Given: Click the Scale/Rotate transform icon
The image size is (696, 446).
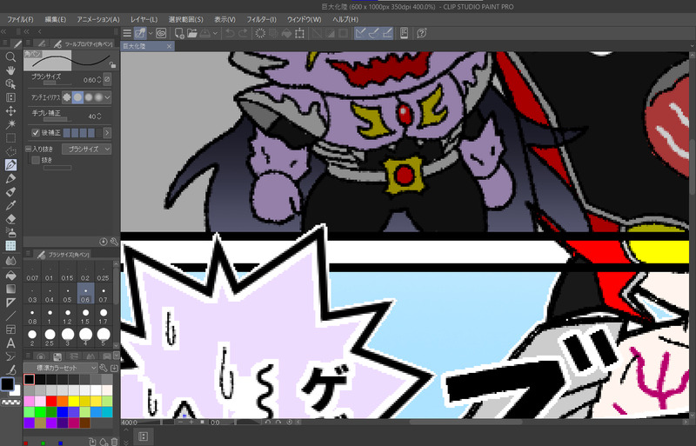Looking at the screenshot, I should tap(299, 33).
